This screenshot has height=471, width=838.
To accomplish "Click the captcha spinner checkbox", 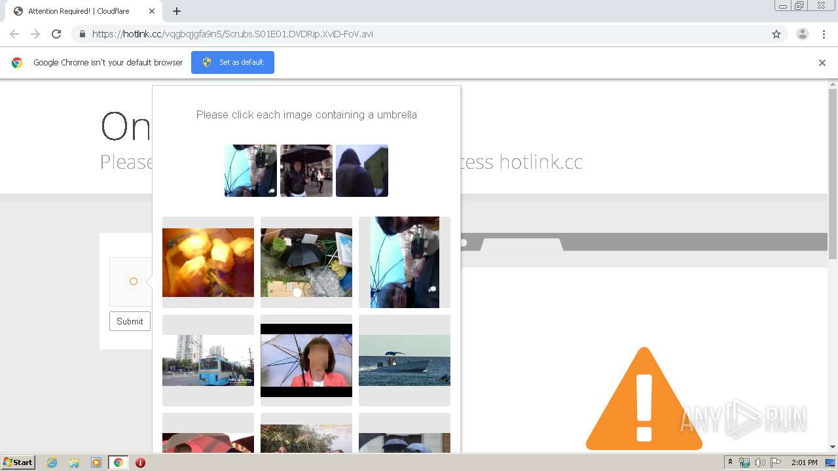I will tap(133, 281).
